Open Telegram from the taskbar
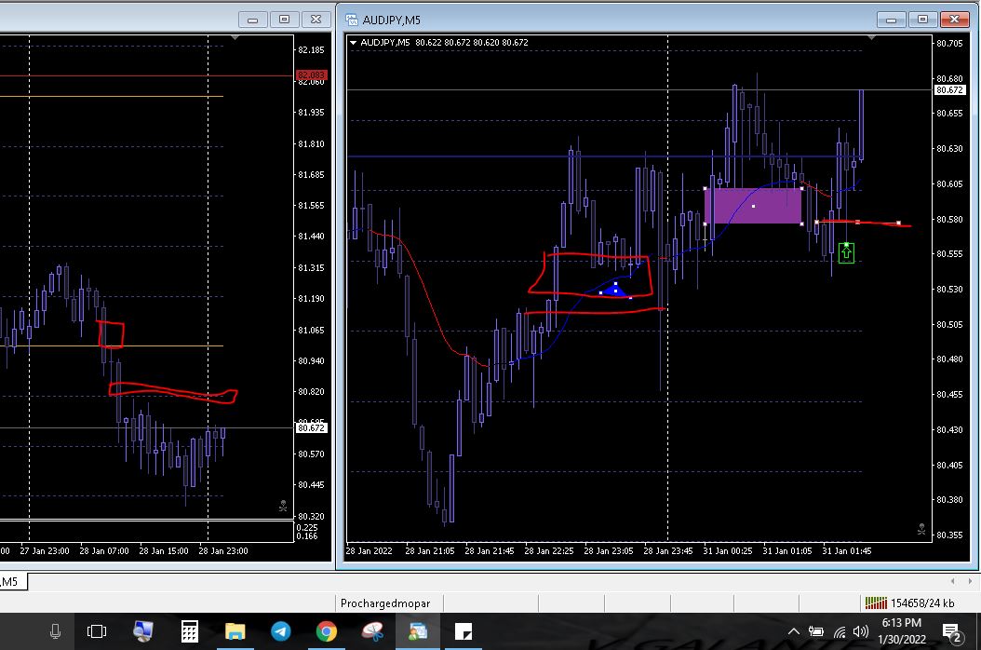 (280, 631)
